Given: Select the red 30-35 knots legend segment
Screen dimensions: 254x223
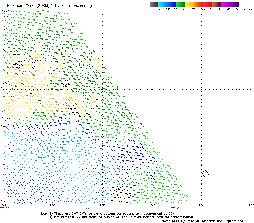Looking at the screenshot, I should tap(207, 4).
